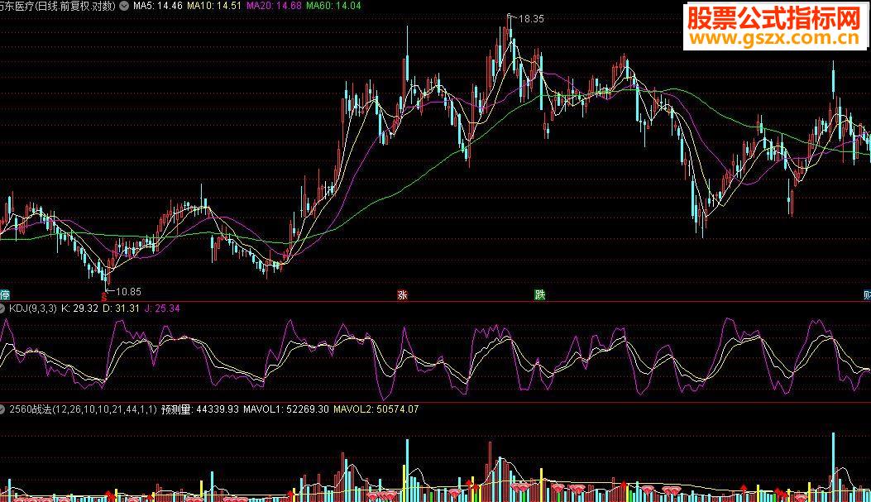Click the 2560战法(12,26,10,10,21,44,1,1) indicator name
This screenshot has width=871, height=502.
(x=84, y=409)
